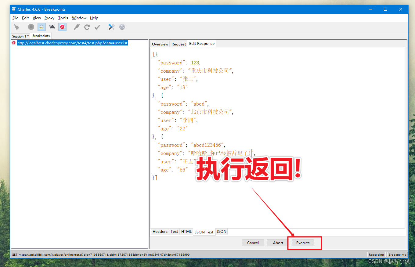This screenshot has width=415, height=267.
Task: Open the Tools menu
Action: coord(63,18)
